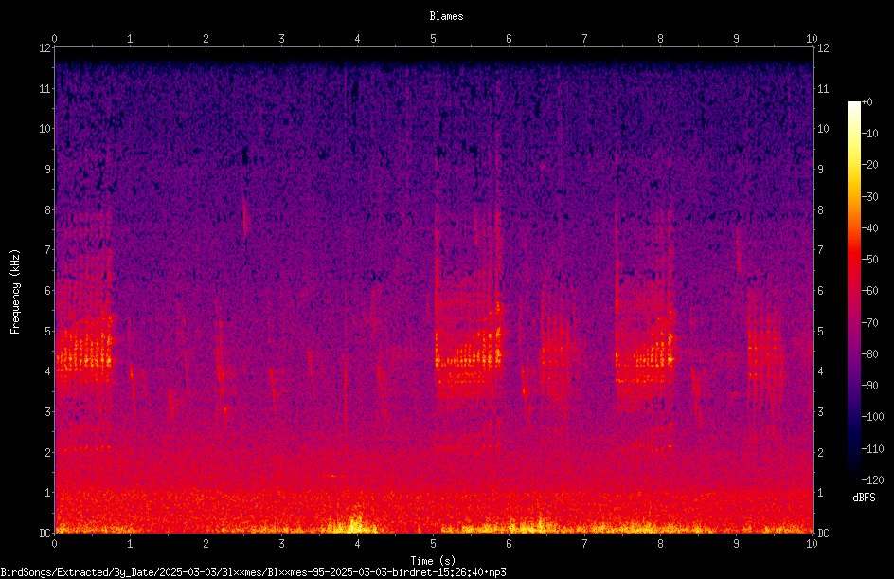Click the bird call burst at the recording's start
Viewport: 894px width, 579px height.
pos(84,351)
